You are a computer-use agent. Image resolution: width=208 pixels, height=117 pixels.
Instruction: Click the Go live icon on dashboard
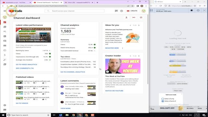click(x=134, y=18)
